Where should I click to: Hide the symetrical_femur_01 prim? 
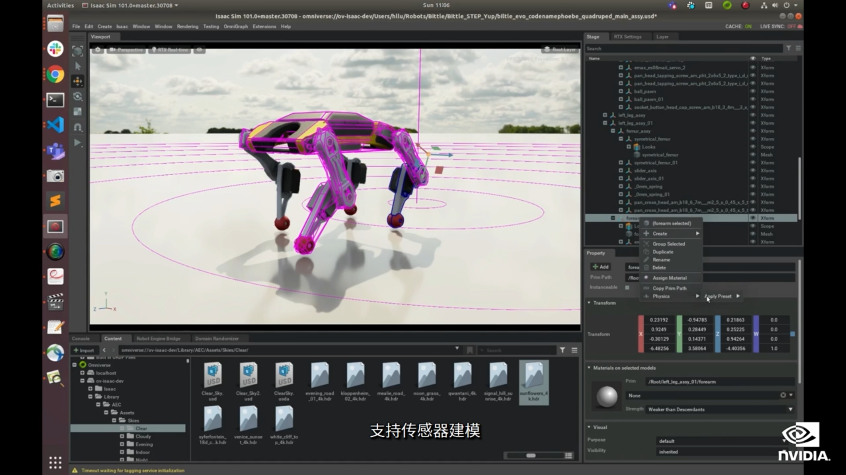(x=753, y=162)
